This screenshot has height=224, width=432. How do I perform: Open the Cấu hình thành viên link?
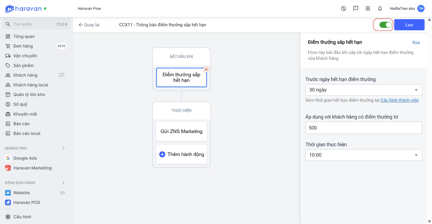coord(400,100)
